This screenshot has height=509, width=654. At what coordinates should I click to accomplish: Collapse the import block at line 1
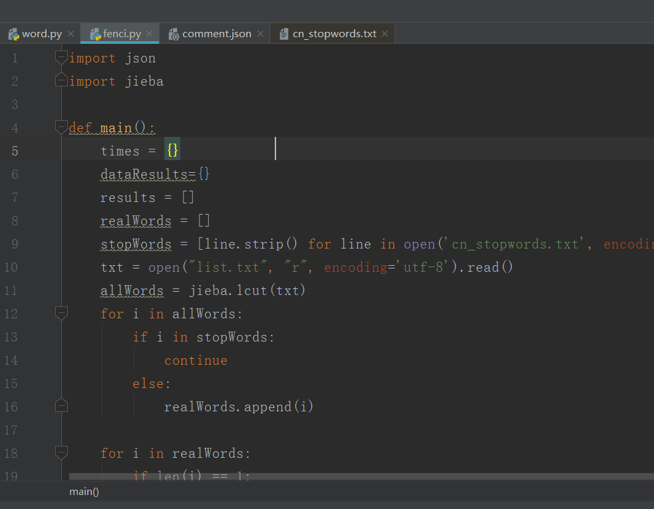coord(61,58)
